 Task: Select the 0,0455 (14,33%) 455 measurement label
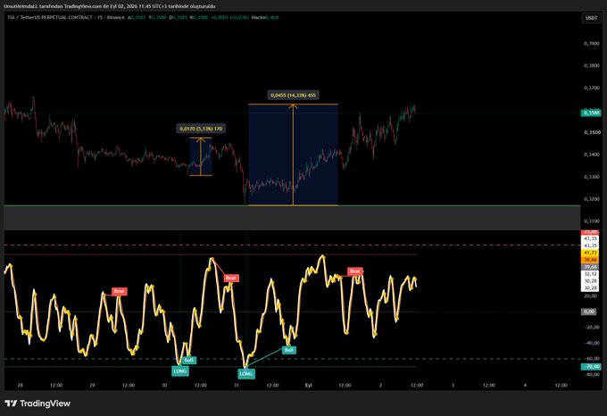click(293, 96)
